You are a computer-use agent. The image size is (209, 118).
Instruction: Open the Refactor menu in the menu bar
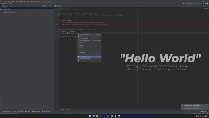[21, 1]
